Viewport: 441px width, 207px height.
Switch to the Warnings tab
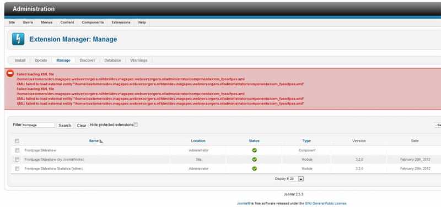click(x=139, y=61)
